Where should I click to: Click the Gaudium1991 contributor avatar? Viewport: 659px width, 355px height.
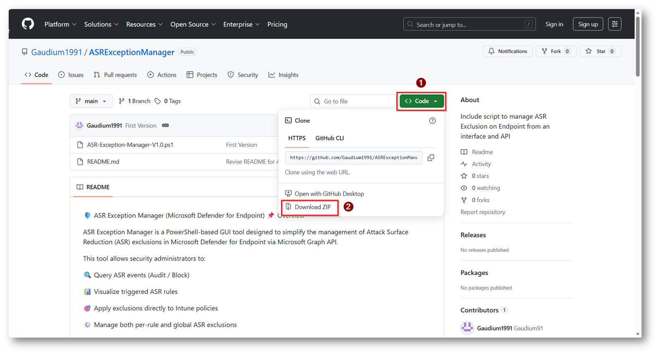467,328
